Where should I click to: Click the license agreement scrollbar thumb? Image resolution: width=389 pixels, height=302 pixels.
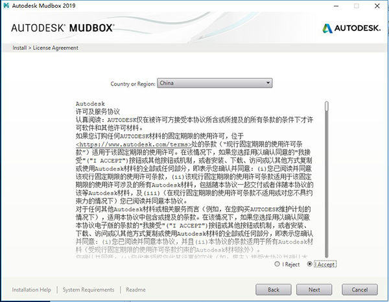pyautogui.click(x=327, y=106)
